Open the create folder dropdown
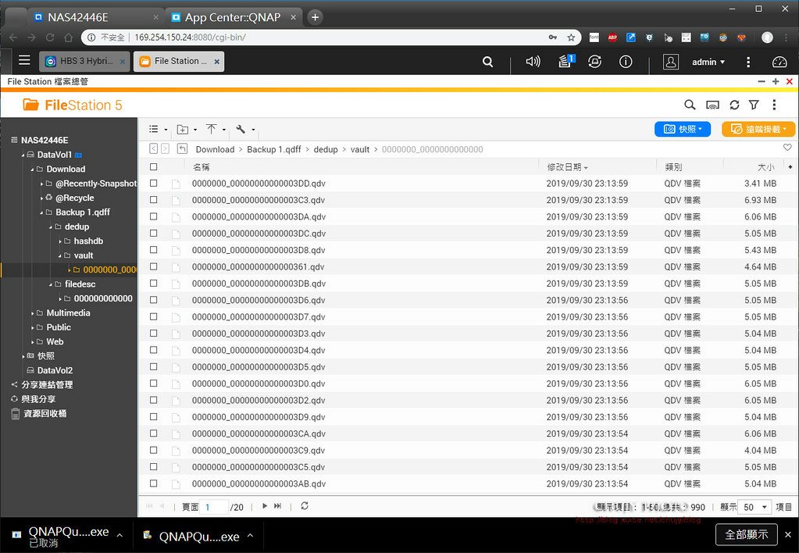This screenshot has width=799, height=553. pos(187,130)
